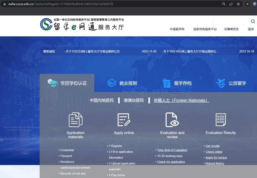Select the 学历学位认证 tab
The width and height of the screenshot is (257, 178).
click(x=67, y=83)
